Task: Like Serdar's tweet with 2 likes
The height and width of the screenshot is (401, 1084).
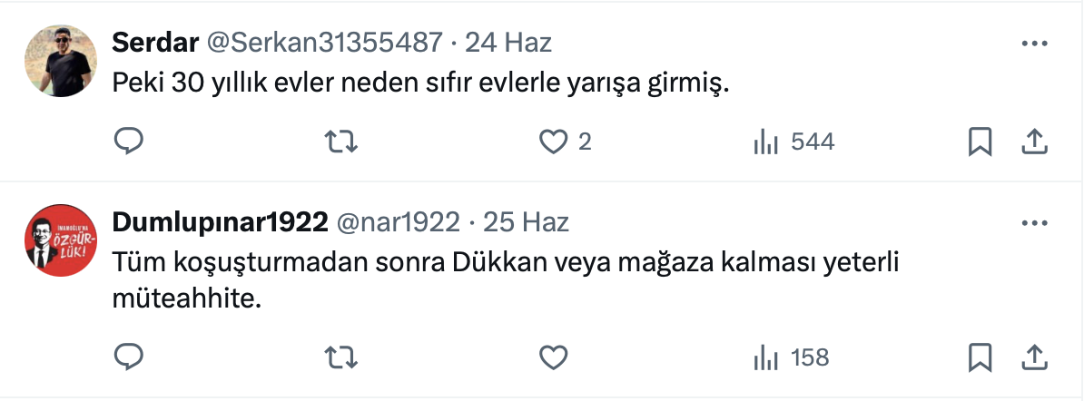Action: (x=553, y=142)
